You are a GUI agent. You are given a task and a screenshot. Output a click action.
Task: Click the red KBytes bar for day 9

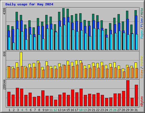[x=43, y=98]
